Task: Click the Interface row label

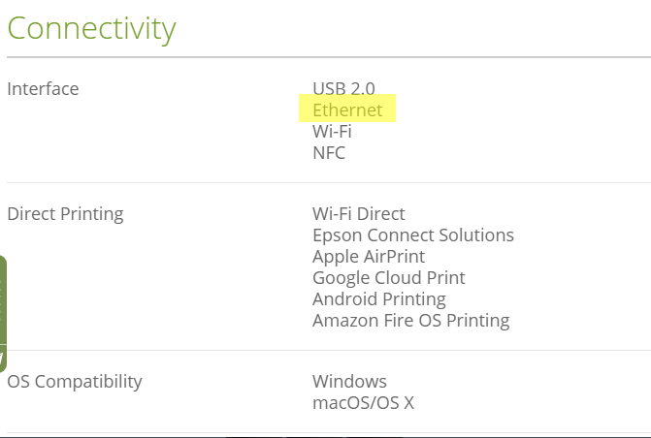Action: pos(44,89)
